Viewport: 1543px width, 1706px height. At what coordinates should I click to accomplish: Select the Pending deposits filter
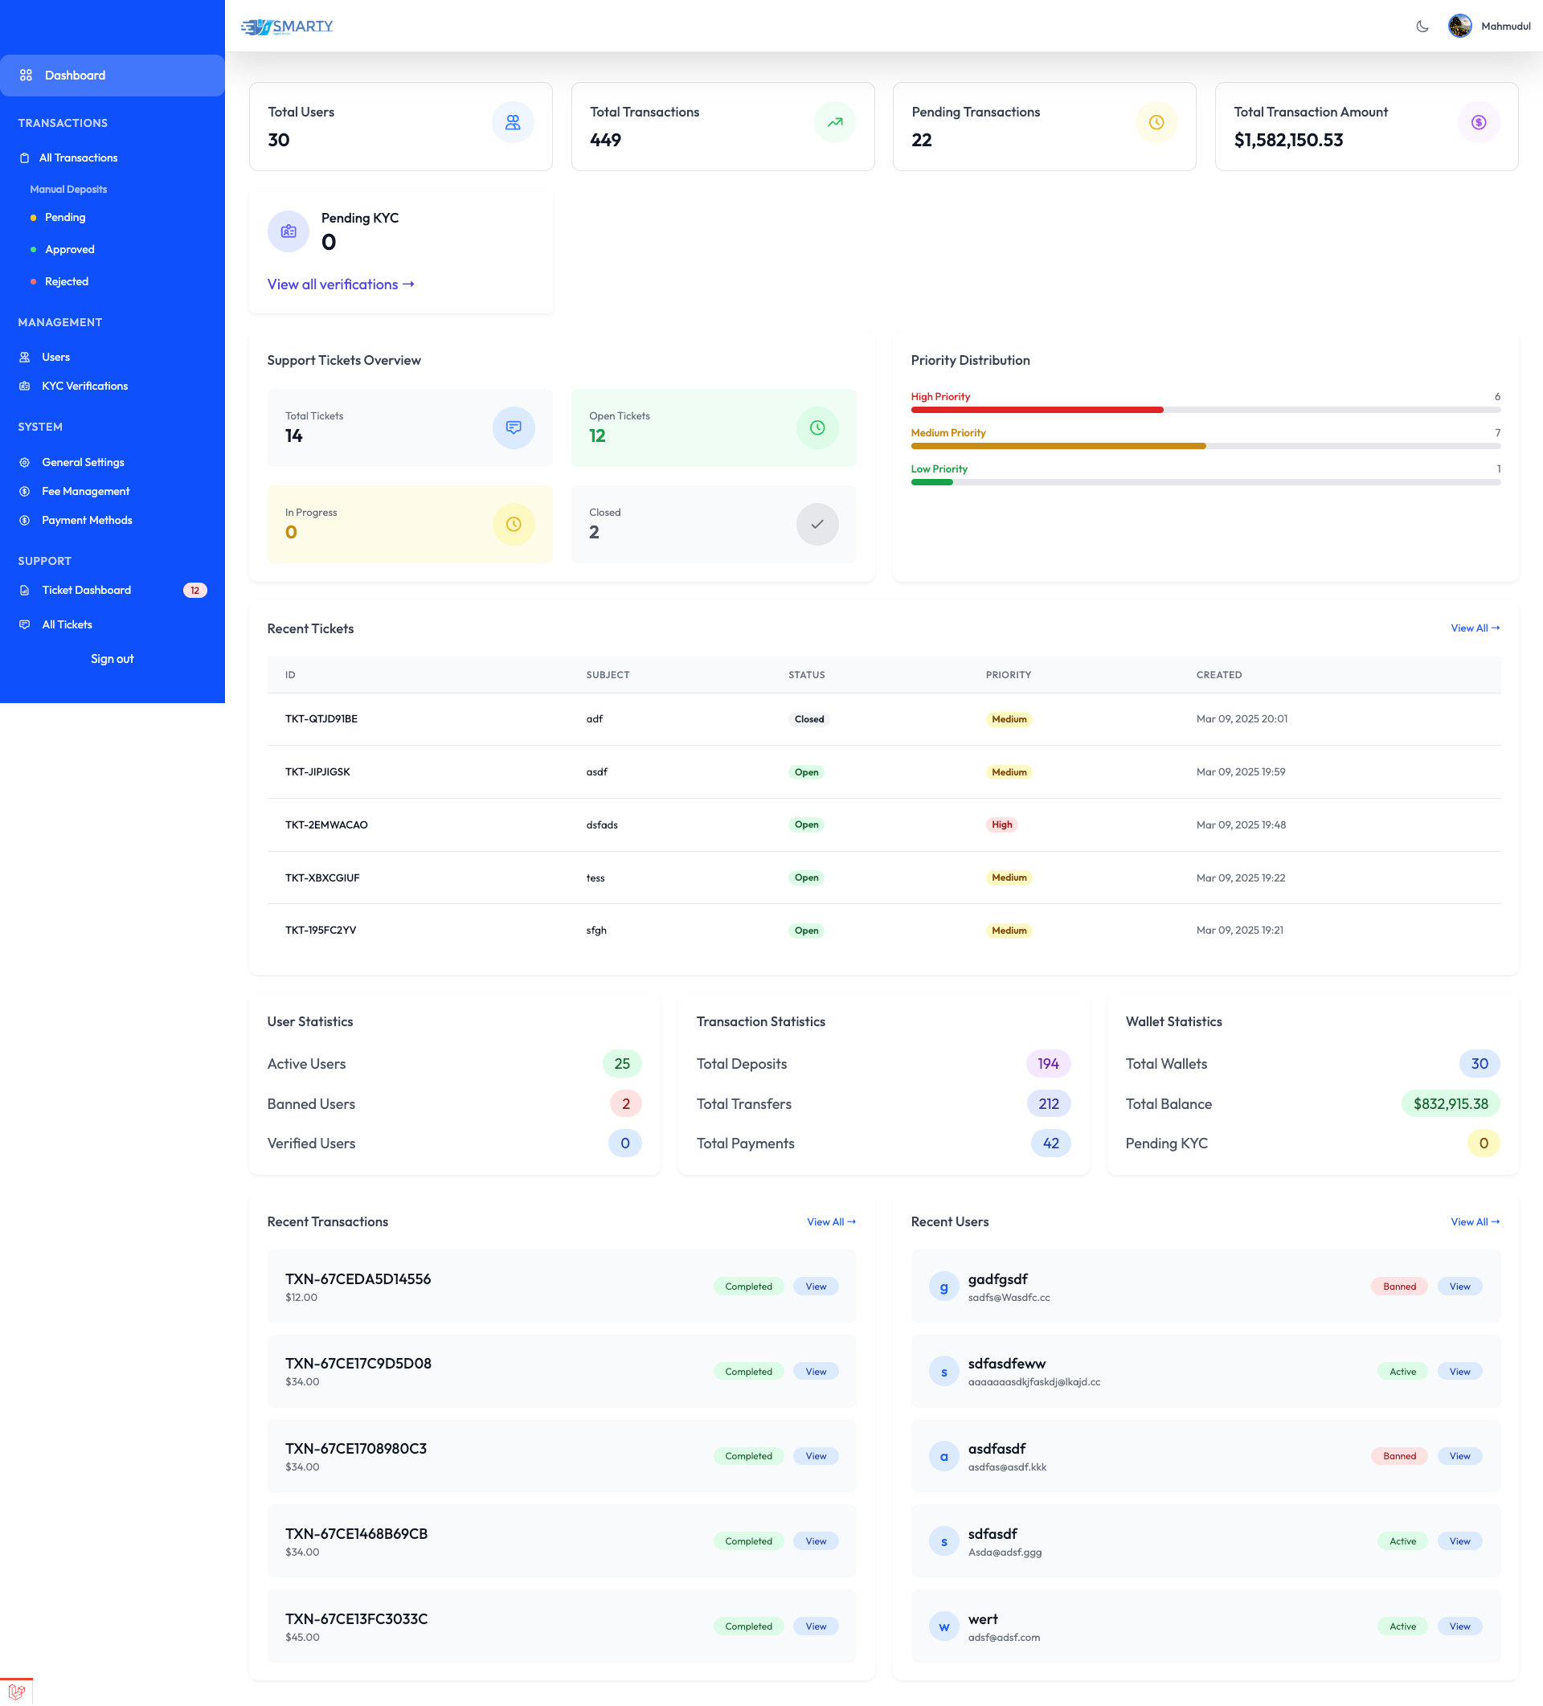coord(65,218)
